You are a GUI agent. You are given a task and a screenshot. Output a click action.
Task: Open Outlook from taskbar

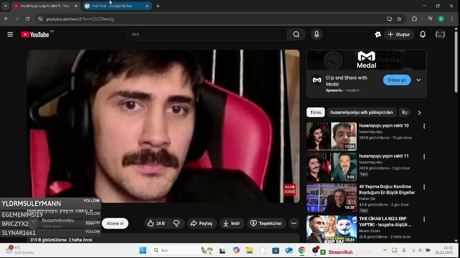(x=289, y=250)
